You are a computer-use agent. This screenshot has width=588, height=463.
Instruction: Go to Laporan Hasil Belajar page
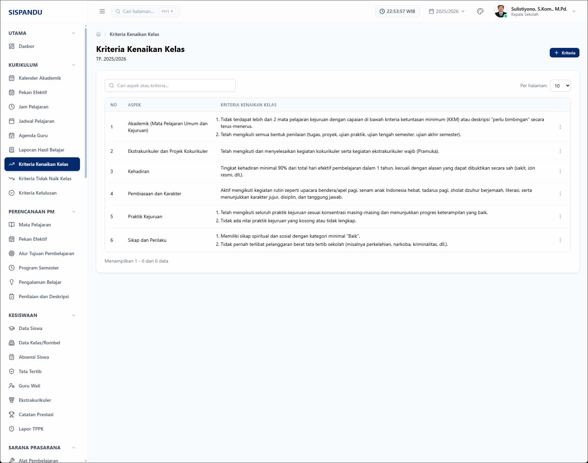pyautogui.click(x=42, y=150)
